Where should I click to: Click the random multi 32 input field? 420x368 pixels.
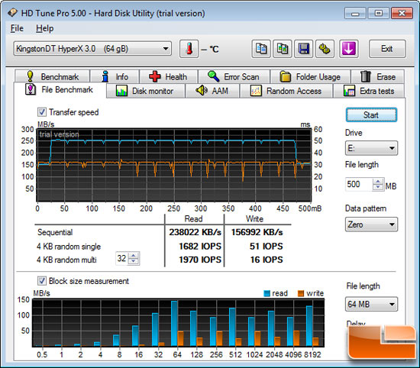coord(122,258)
